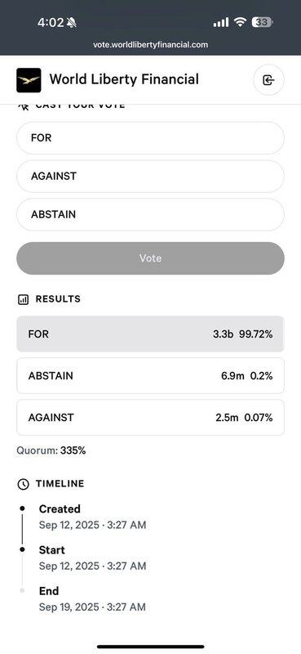This screenshot has height=654, width=301.
Task: Tap the Start timeline marker dot
Action: (x=23, y=549)
